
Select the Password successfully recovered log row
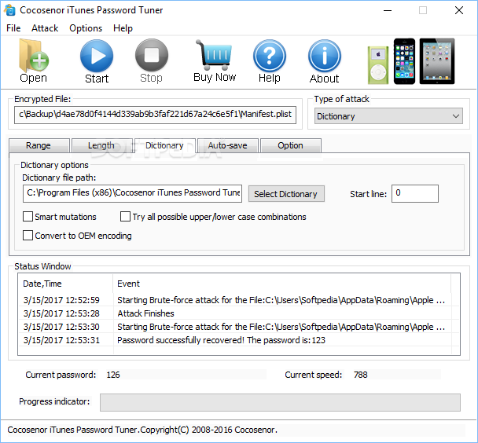click(x=239, y=340)
